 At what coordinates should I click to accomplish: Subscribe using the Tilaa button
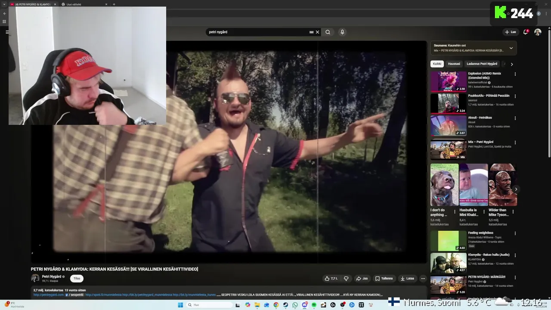(77, 279)
